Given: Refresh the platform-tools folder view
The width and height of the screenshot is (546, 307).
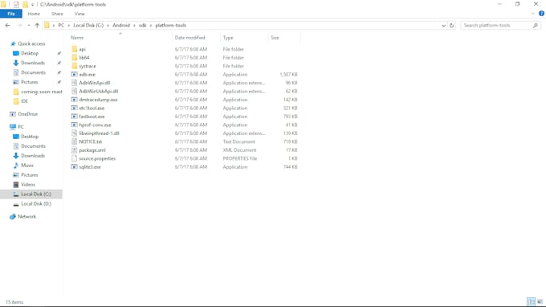Looking at the screenshot, I should (451, 26).
